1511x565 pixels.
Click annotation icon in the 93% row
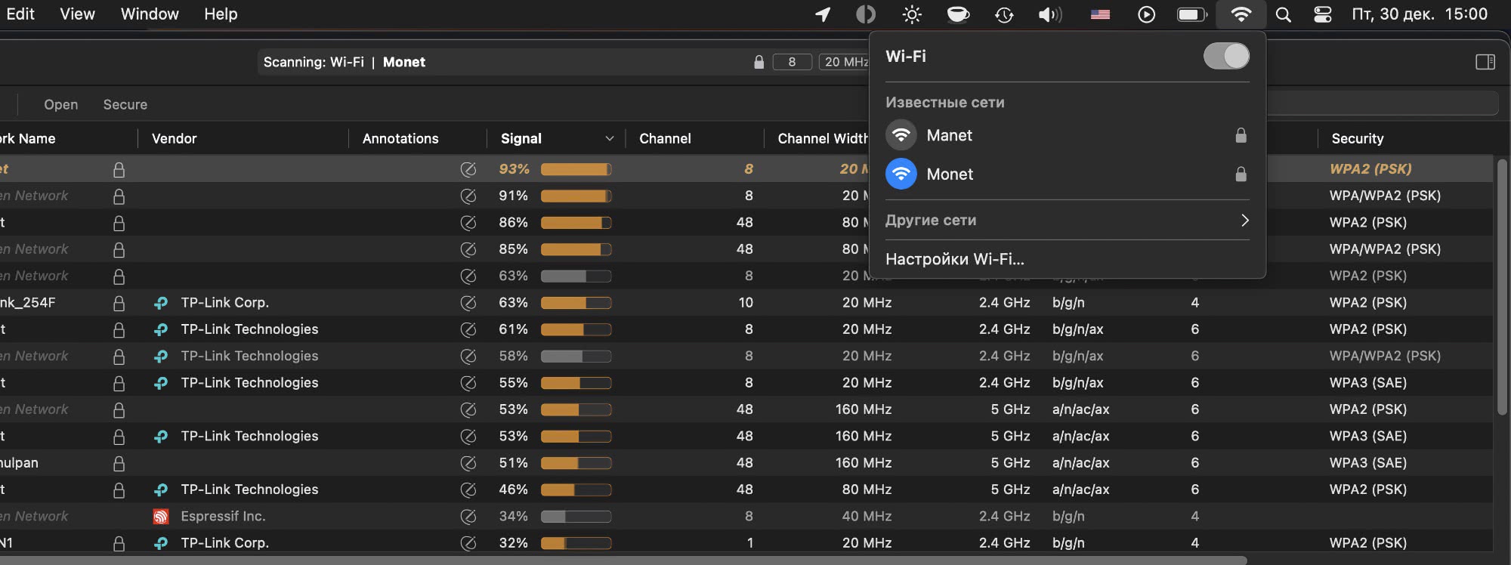click(468, 169)
